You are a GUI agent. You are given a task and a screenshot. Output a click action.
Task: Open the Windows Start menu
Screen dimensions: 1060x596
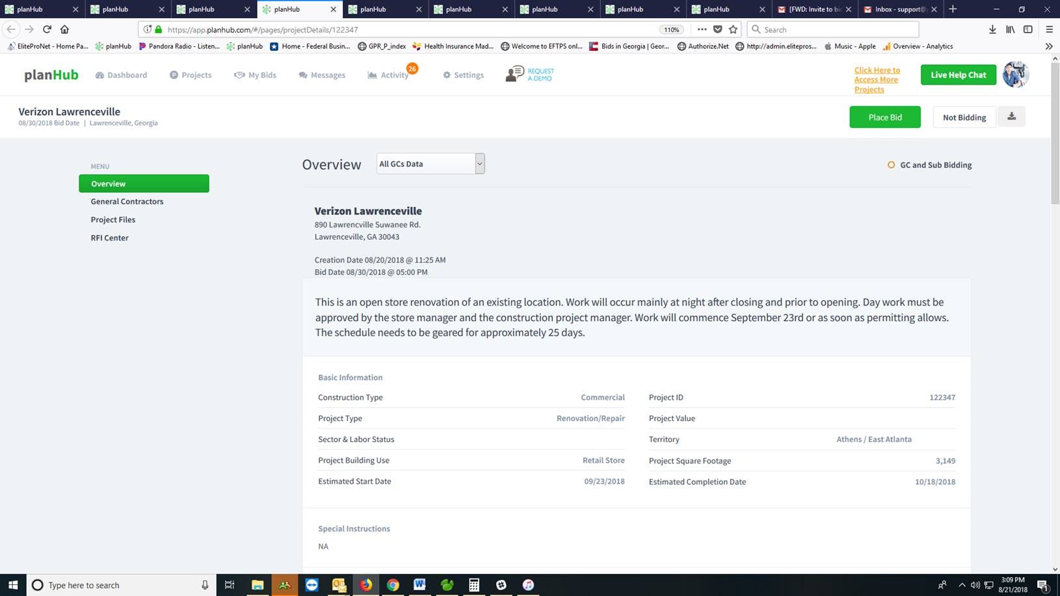click(13, 585)
